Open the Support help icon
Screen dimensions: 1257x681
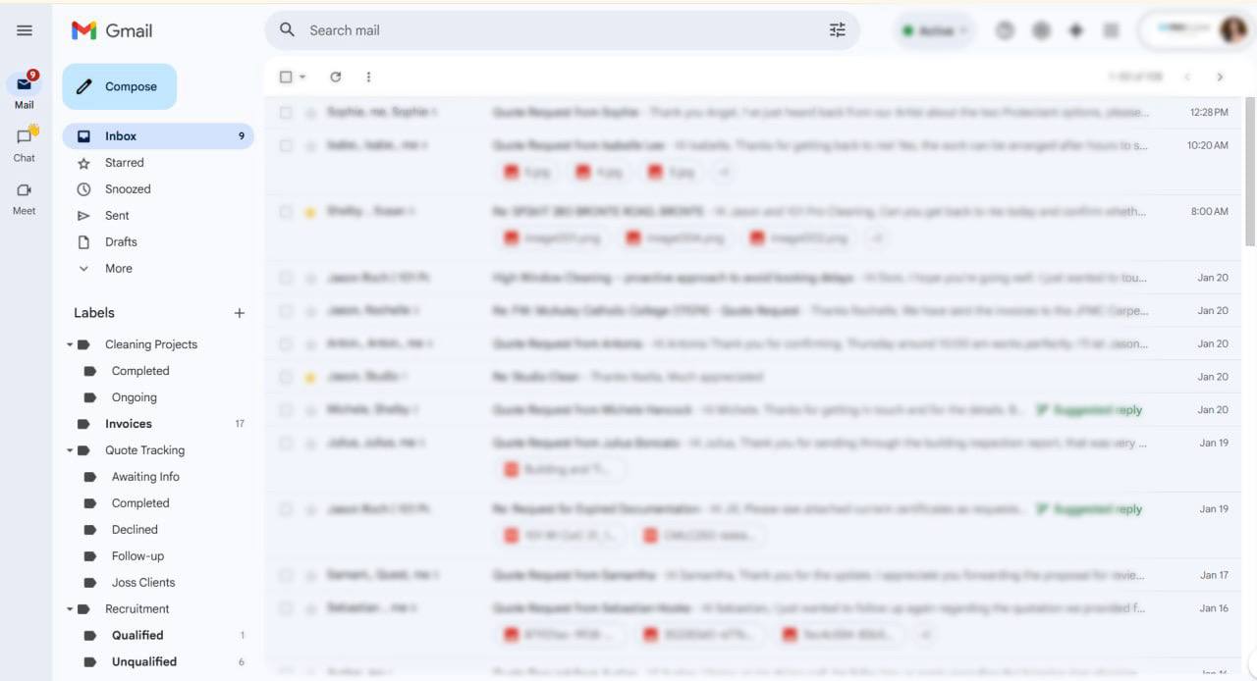[x=1005, y=30]
